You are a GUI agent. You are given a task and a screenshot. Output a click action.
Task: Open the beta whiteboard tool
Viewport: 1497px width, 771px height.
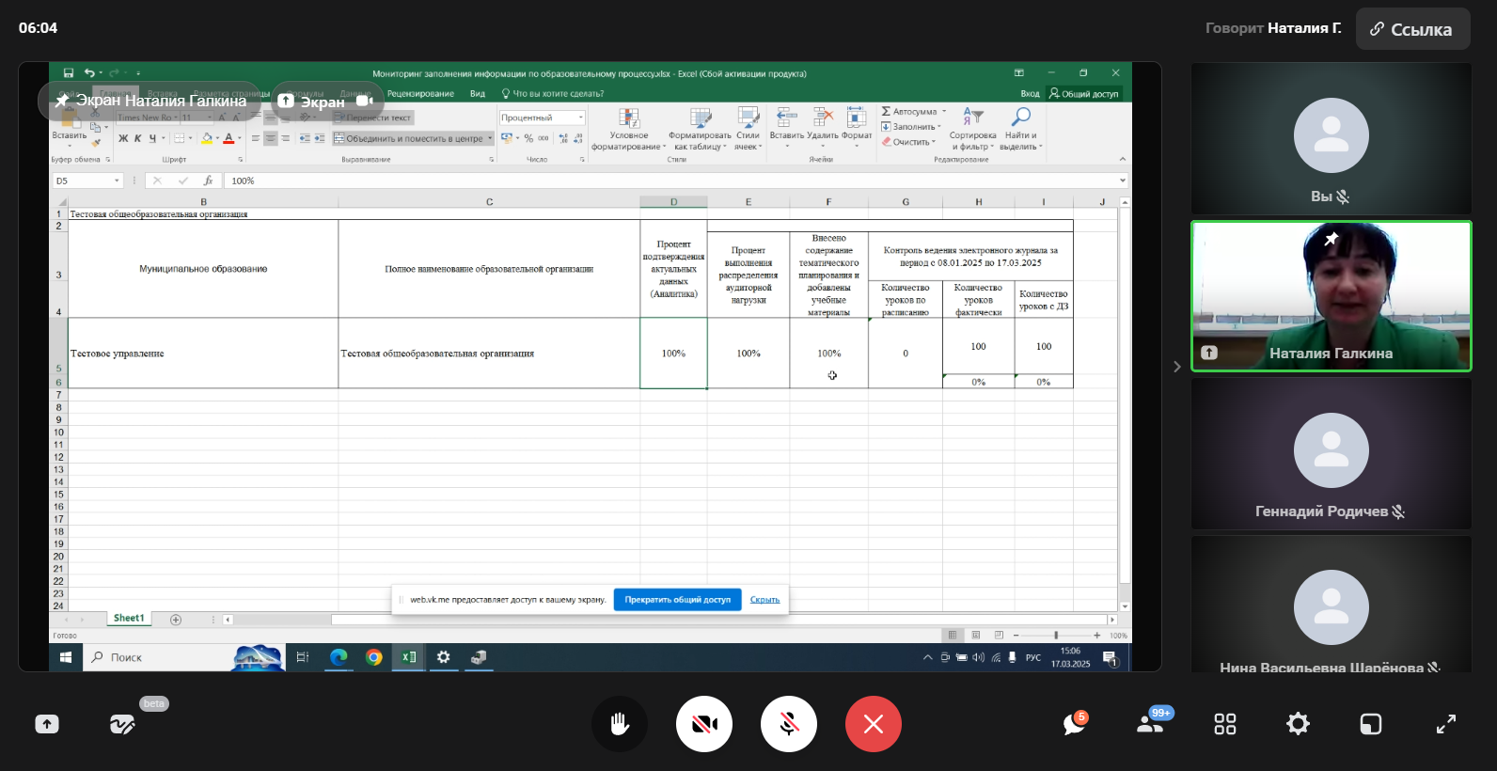pos(122,724)
